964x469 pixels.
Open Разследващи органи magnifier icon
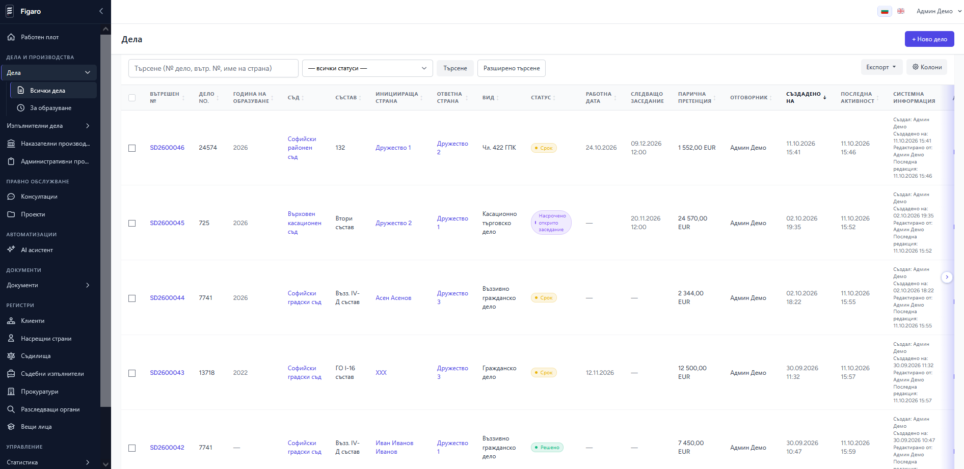pyautogui.click(x=11, y=409)
